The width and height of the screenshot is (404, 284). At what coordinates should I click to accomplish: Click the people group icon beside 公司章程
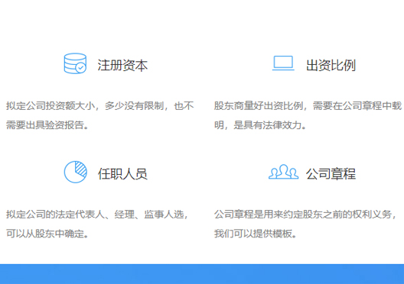pyautogui.click(x=283, y=172)
